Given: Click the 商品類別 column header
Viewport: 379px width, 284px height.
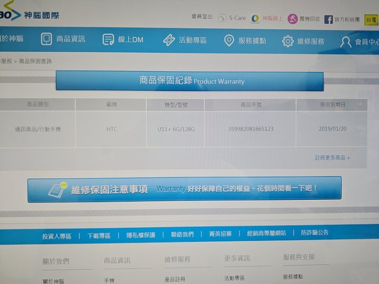Looking at the screenshot, I should (x=37, y=104).
